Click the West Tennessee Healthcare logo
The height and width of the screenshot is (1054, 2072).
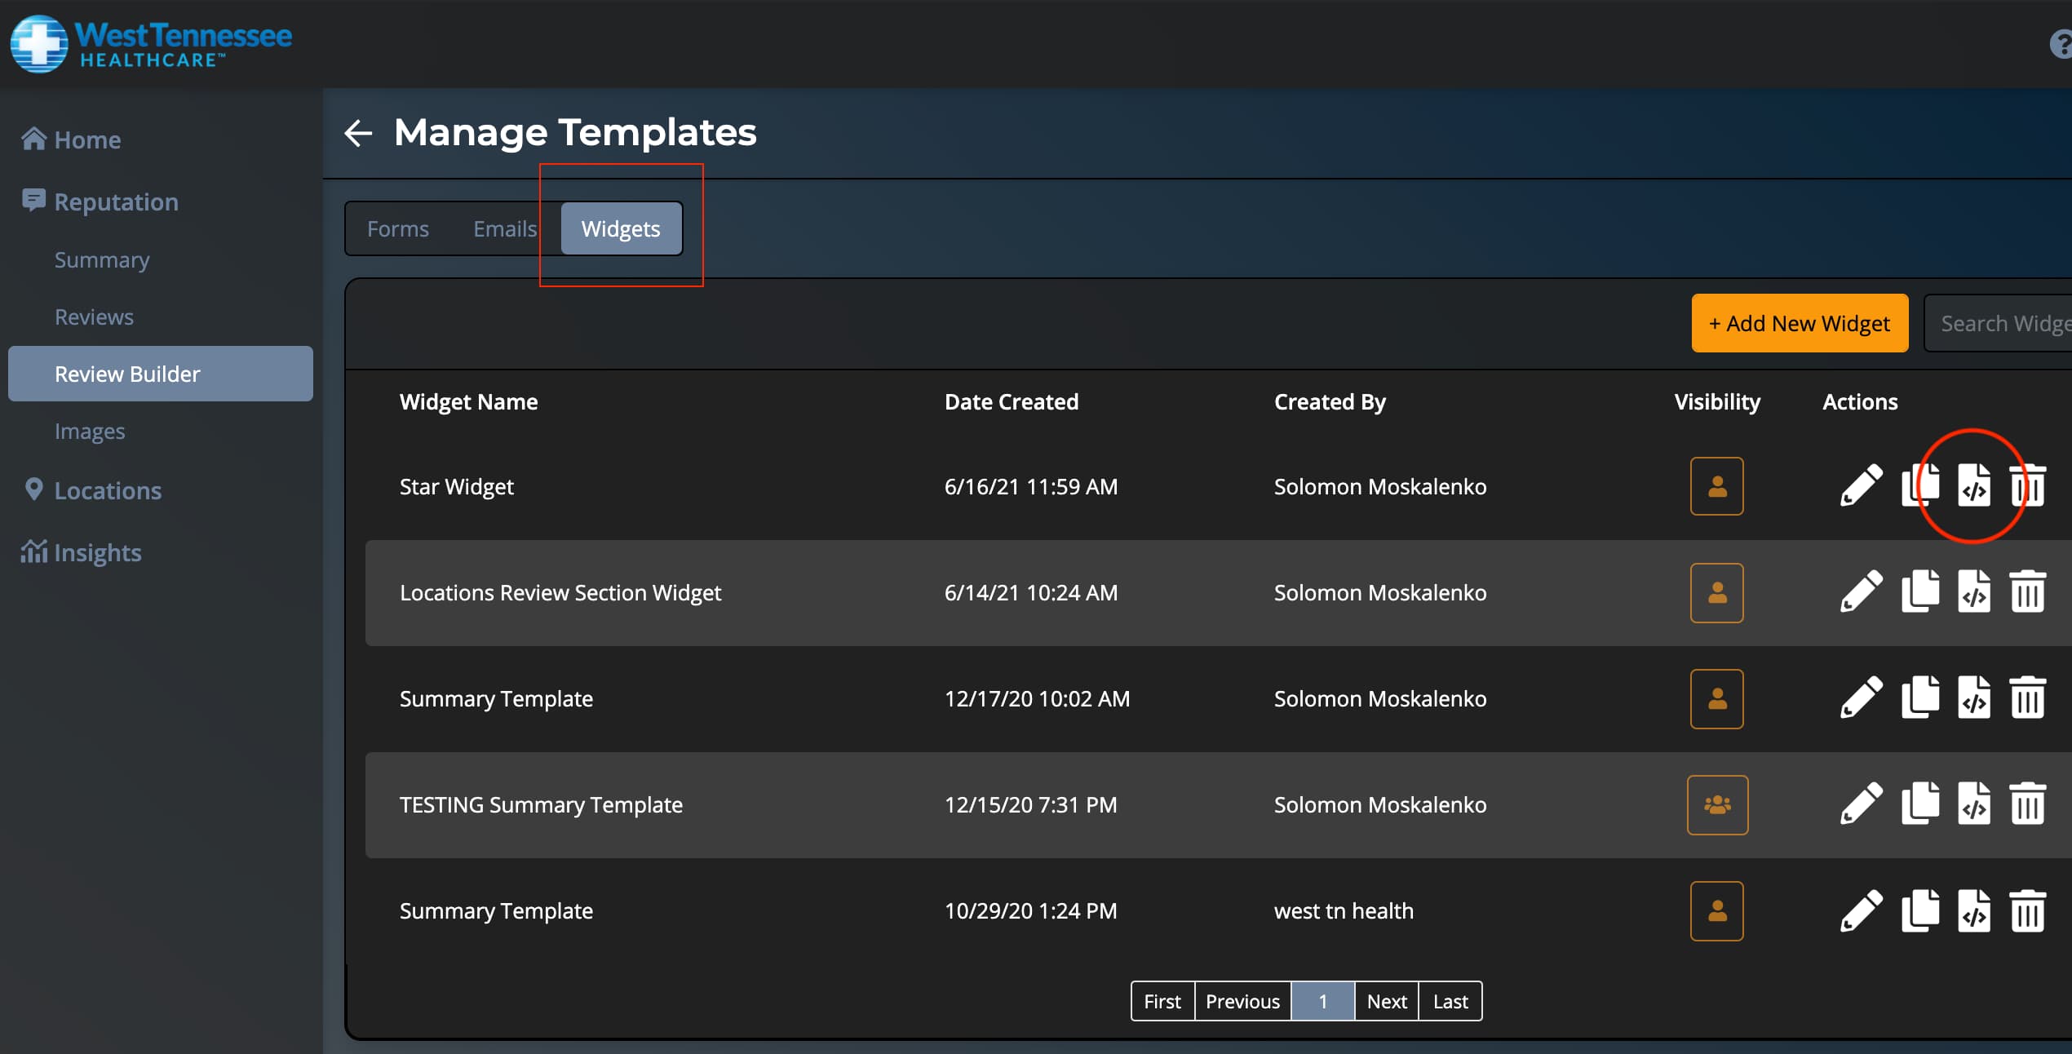pyautogui.click(x=151, y=44)
